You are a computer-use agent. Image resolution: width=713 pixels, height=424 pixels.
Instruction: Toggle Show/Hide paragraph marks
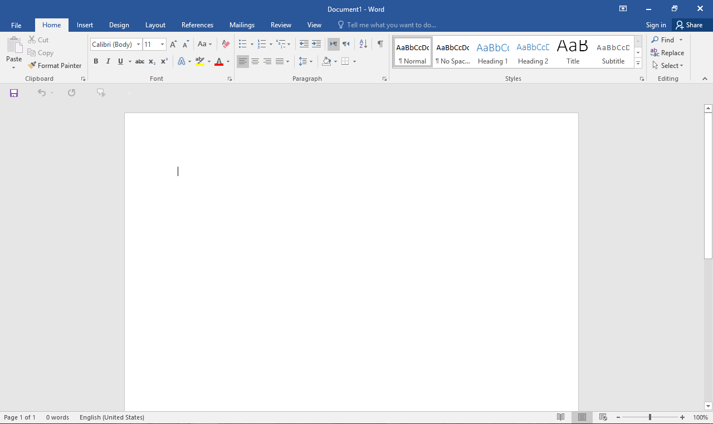coord(380,44)
